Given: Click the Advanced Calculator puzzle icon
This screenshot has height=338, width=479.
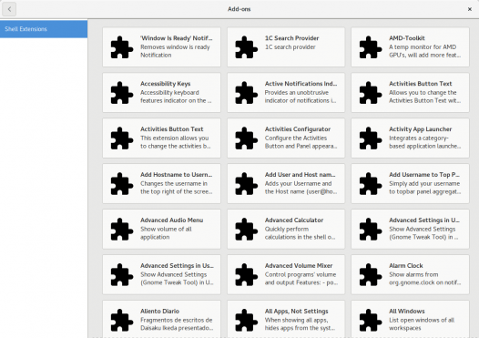Looking at the screenshot, I should 246,230.
